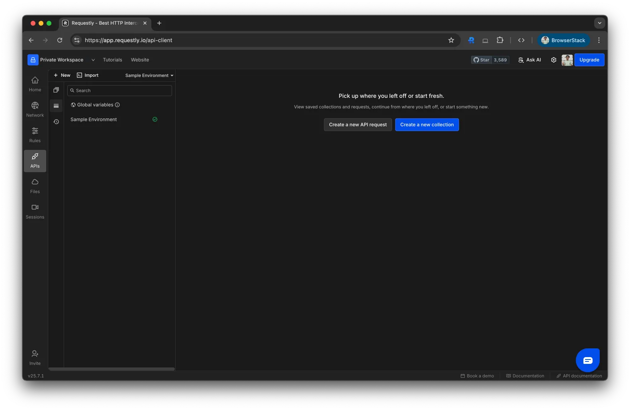
Task: Open the history panel icon
Action: [56, 122]
